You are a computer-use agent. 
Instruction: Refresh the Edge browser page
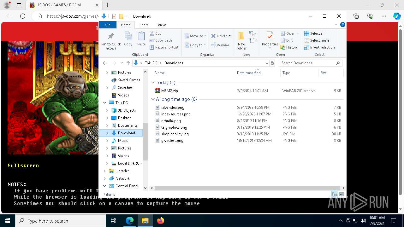coord(23,16)
